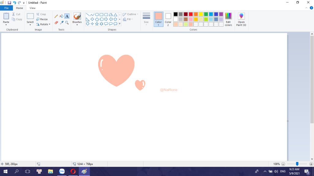This screenshot has height=176, width=314.
Task: Open the File menu
Action: pyautogui.click(x=6, y=8)
